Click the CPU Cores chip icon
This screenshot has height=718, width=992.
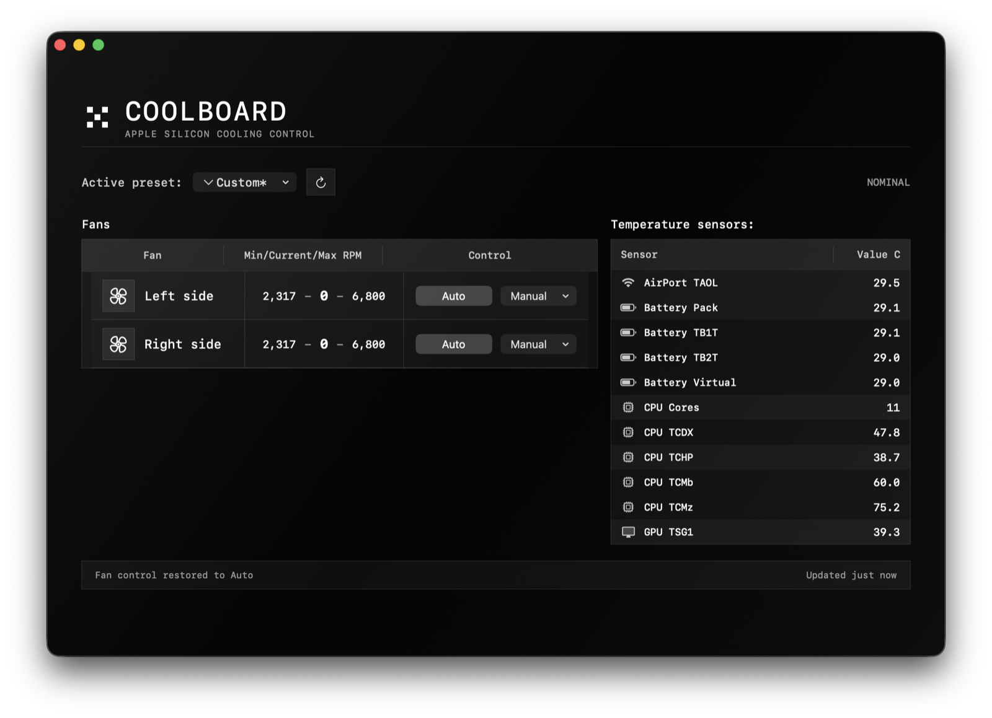coord(628,407)
